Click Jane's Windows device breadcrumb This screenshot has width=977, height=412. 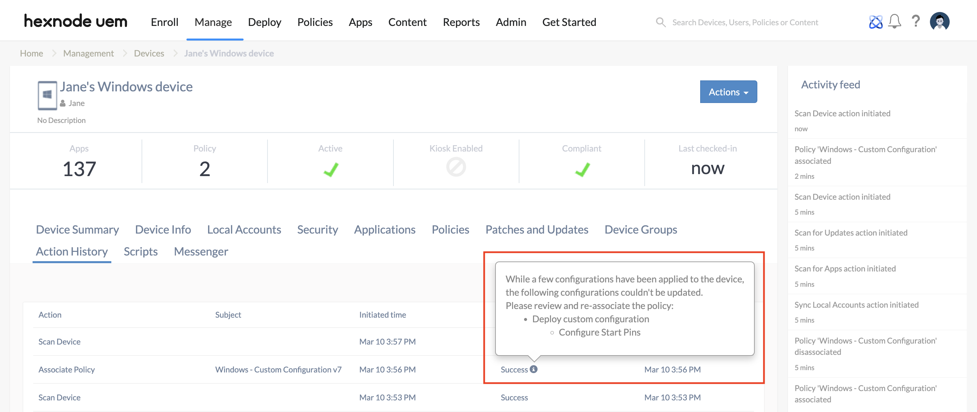229,53
